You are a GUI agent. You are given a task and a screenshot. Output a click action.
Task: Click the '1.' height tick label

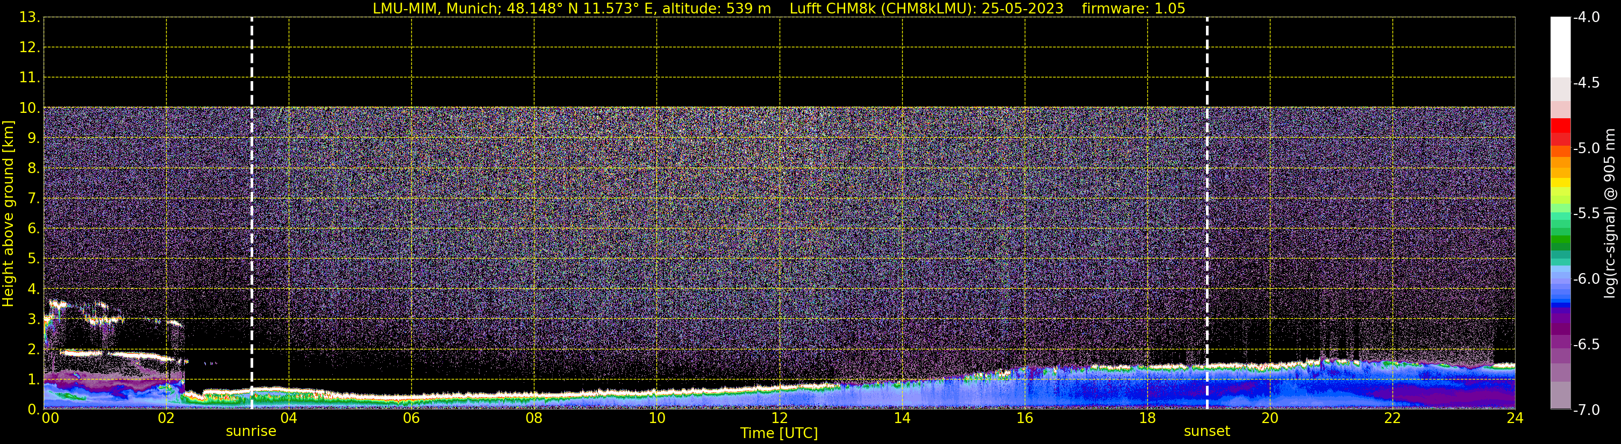(x=33, y=379)
